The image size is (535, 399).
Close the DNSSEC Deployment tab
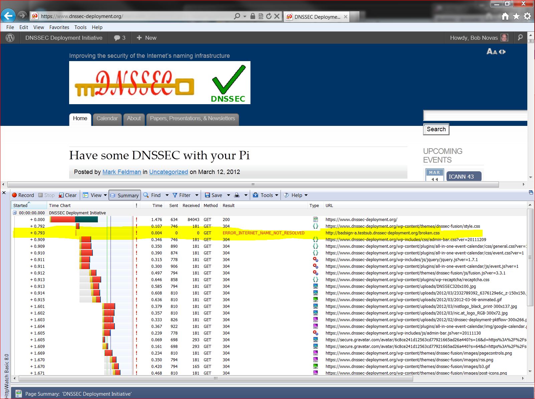click(346, 17)
